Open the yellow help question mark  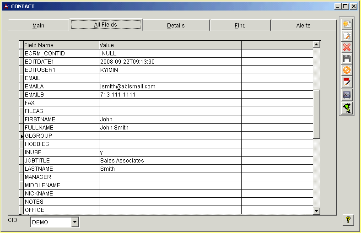tap(348, 220)
